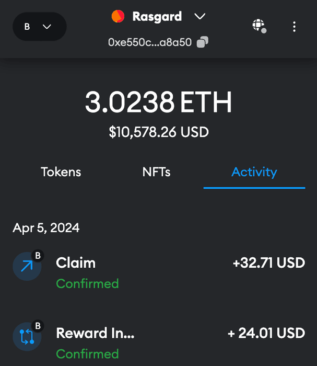Click the B network badge on Claim

pyautogui.click(x=37, y=256)
